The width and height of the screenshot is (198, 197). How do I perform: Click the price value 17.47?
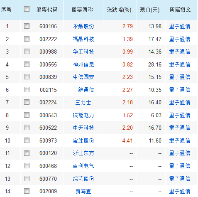(x=155, y=39)
